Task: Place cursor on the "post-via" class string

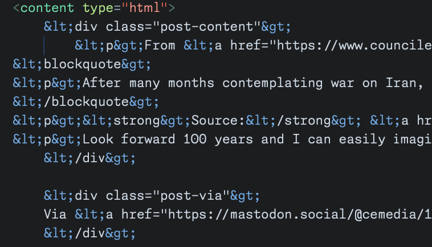Action: [x=191, y=196]
